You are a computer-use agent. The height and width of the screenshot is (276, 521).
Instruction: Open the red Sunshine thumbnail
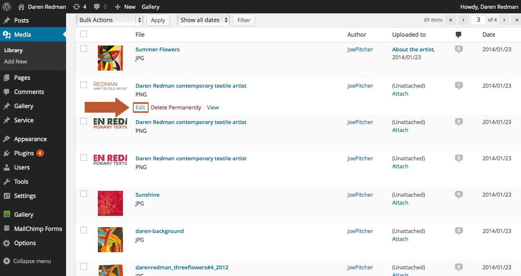point(110,203)
